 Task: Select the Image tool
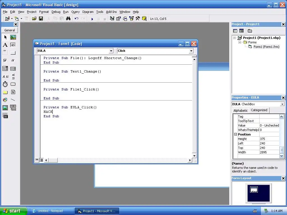pyautogui.click(x=5, y=108)
